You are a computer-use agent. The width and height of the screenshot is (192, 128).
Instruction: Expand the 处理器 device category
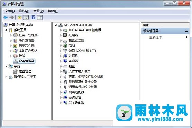pos(61,35)
